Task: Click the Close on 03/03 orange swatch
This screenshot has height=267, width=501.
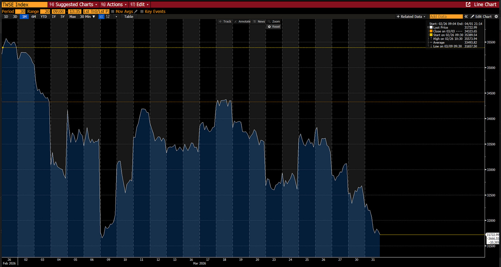Action: pos(431,31)
